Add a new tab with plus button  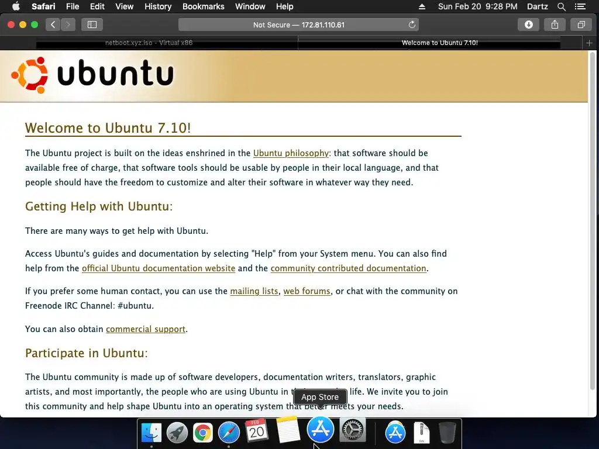pos(589,43)
